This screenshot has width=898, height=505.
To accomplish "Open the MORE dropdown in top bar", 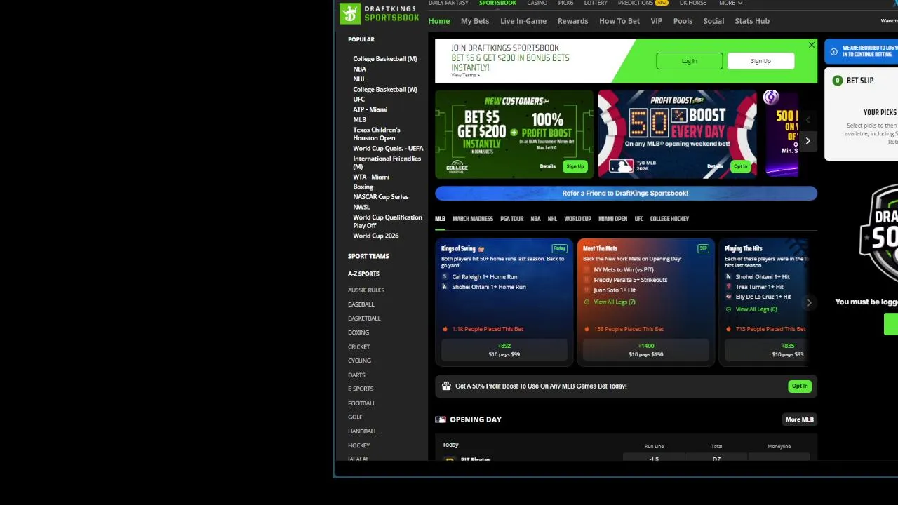I will (x=730, y=3).
